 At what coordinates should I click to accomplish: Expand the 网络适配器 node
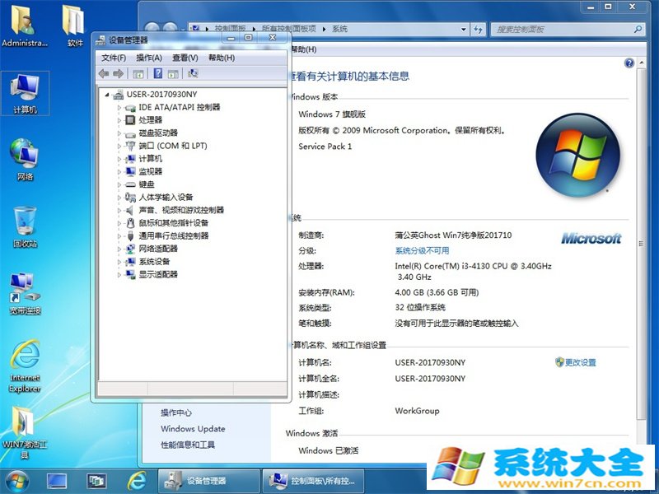(120, 248)
